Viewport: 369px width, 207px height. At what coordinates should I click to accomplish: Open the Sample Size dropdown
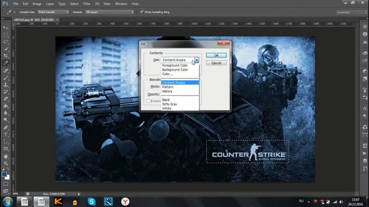click(x=53, y=12)
